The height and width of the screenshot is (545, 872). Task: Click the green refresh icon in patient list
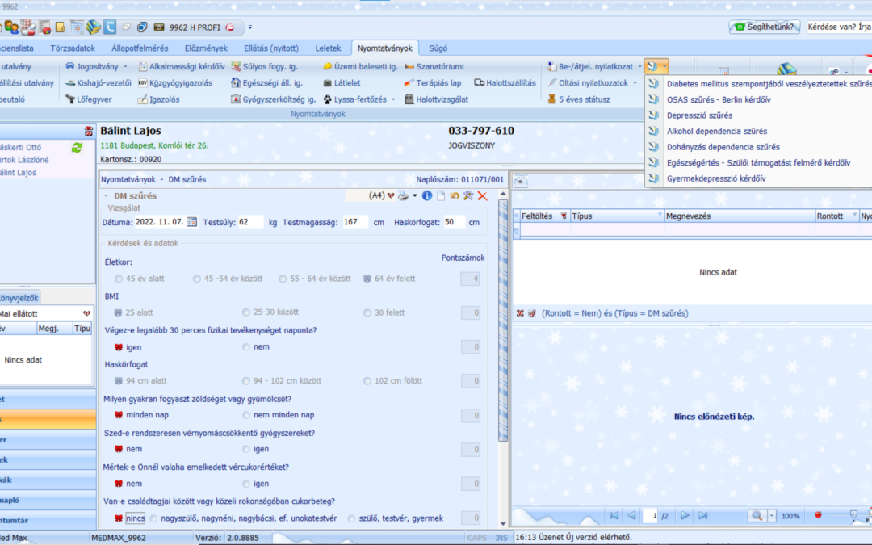tap(77, 147)
